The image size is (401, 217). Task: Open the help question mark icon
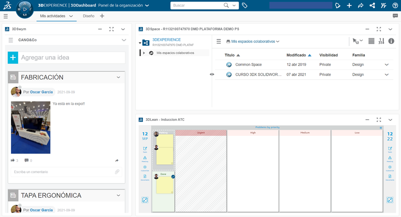tap(395, 5)
